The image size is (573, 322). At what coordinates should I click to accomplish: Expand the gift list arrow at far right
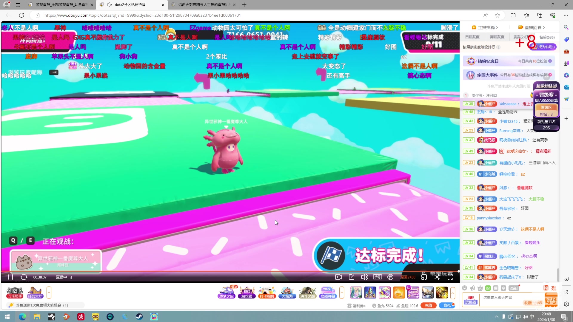(x=453, y=292)
